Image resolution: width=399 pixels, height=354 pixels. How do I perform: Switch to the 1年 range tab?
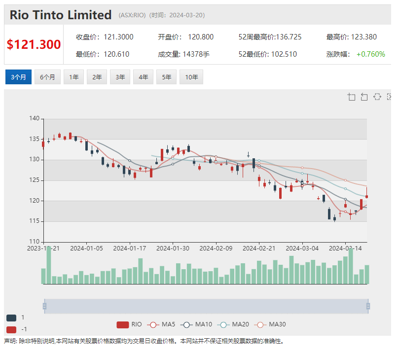[74, 77]
